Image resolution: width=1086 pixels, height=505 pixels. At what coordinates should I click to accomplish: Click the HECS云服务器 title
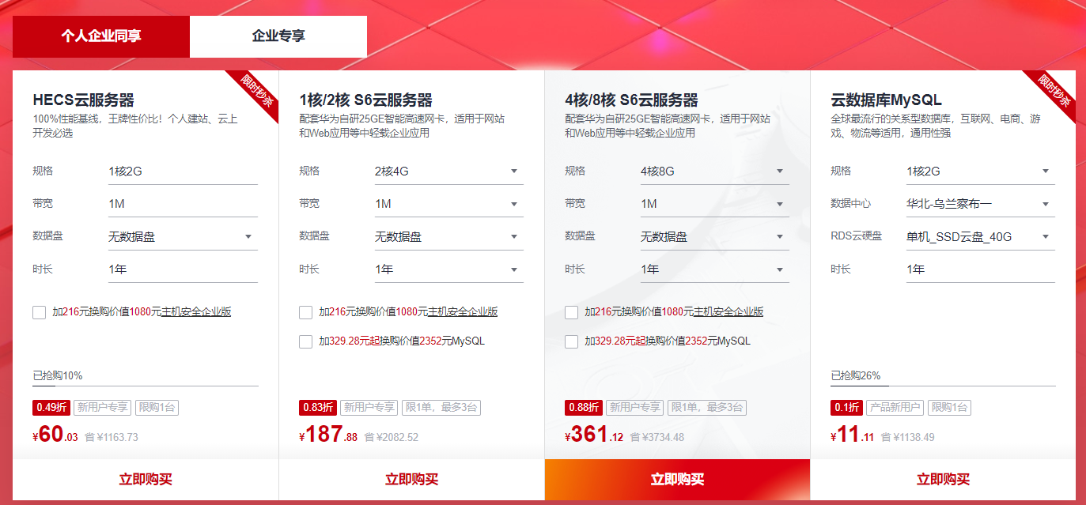(83, 100)
